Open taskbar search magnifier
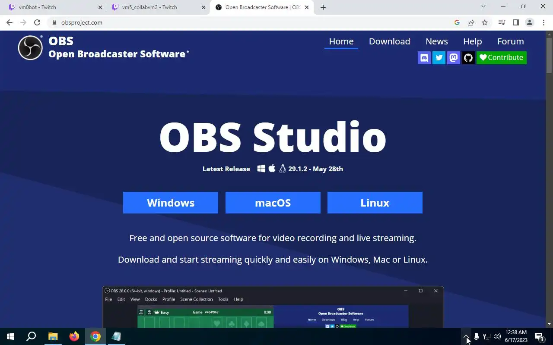 click(31, 336)
